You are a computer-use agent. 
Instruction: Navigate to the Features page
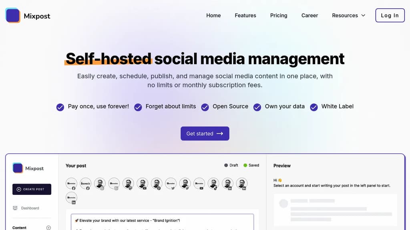click(x=245, y=16)
